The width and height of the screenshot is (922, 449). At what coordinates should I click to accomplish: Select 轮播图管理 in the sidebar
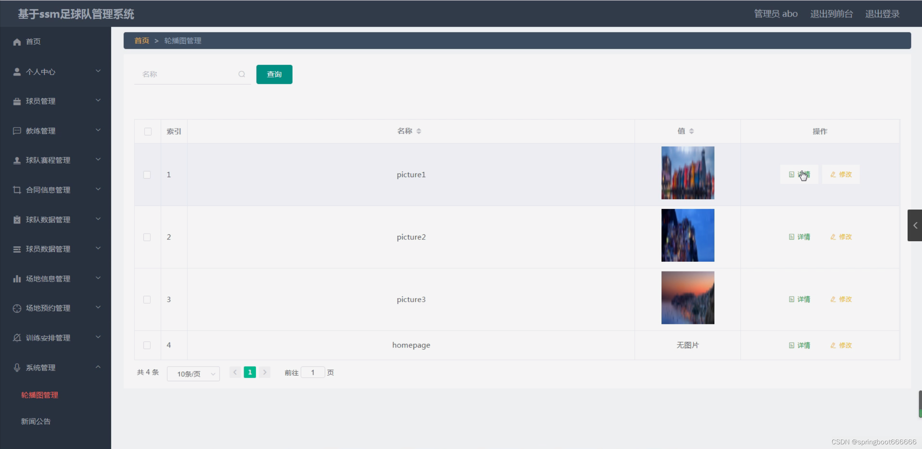pyautogui.click(x=40, y=395)
